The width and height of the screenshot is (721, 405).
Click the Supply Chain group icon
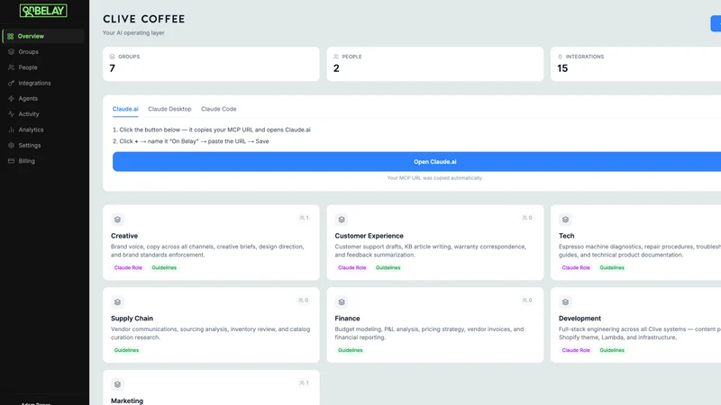pos(117,302)
